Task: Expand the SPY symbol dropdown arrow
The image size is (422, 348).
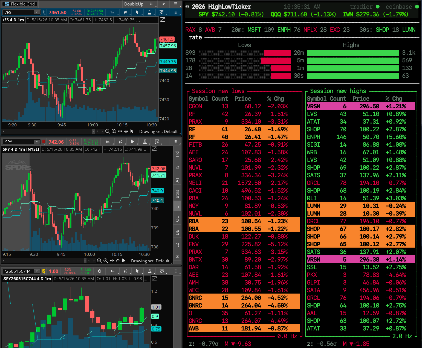Action: (37, 142)
